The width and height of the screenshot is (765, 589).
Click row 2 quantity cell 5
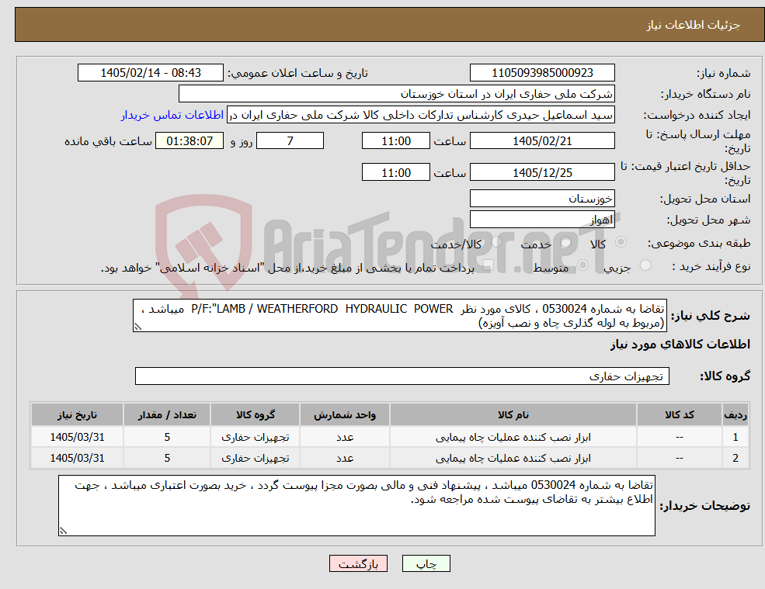167,458
